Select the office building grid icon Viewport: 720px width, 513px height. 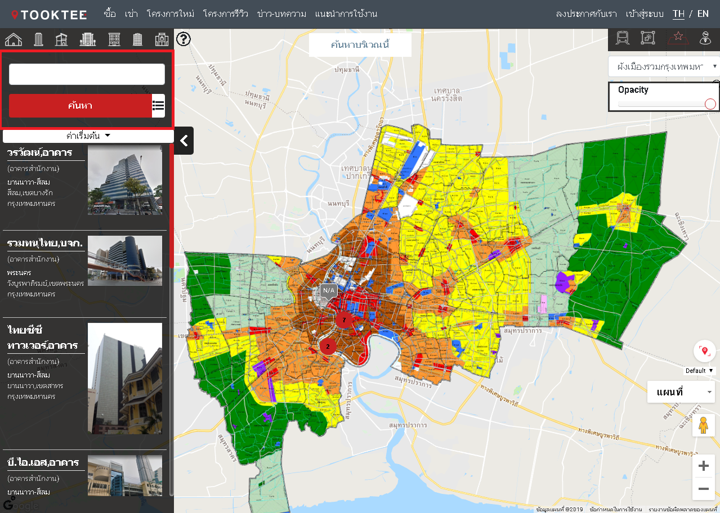[137, 39]
